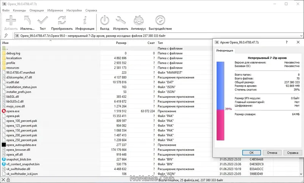This screenshot has height=183, width=304.
Task: Click the parent folder '..' icon
Action: click(x=4, y=48)
